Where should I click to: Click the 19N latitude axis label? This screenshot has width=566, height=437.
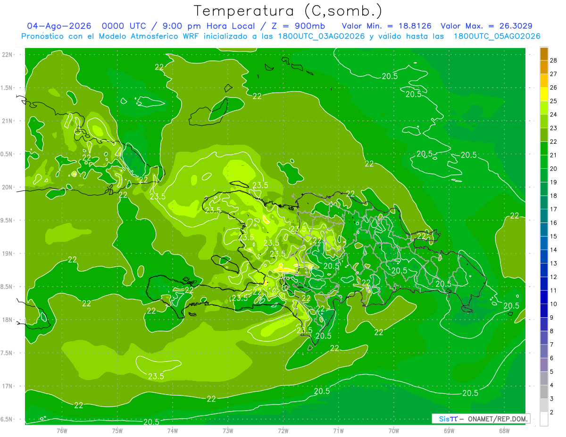coord(7,254)
